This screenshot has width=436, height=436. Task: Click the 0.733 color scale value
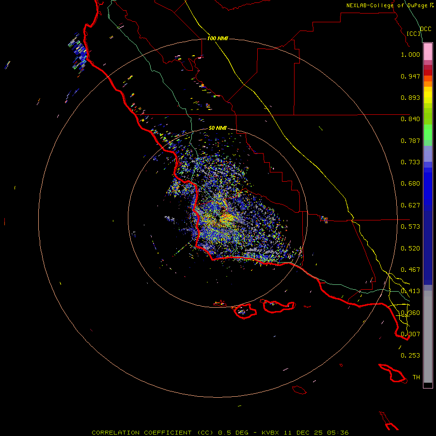point(410,162)
